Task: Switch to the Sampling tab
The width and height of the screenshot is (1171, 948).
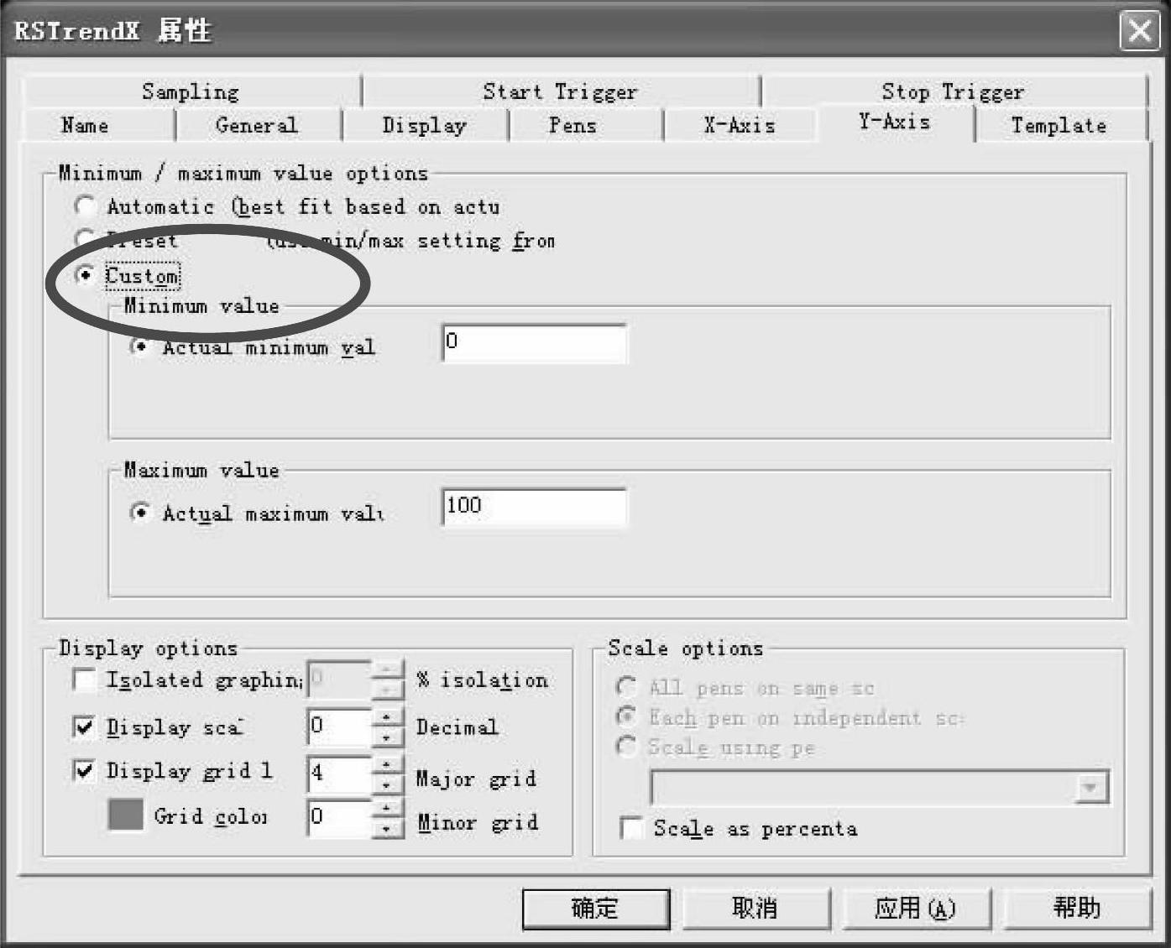Action: [x=191, y=91]
